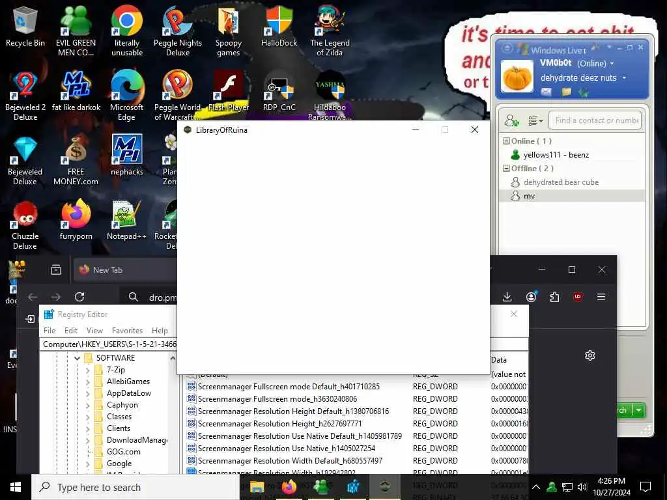
Task: Select offline contact mv
Action: pyautogui.click(x=572, y=195)
